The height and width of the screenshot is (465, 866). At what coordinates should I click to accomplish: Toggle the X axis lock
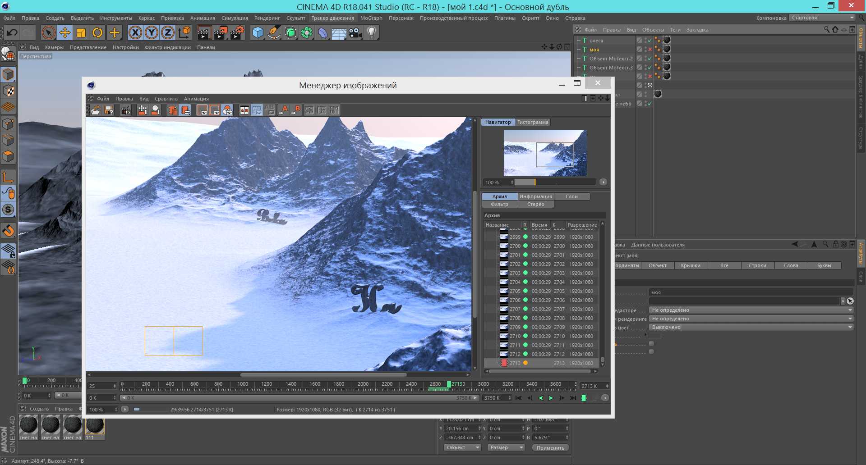135,33
